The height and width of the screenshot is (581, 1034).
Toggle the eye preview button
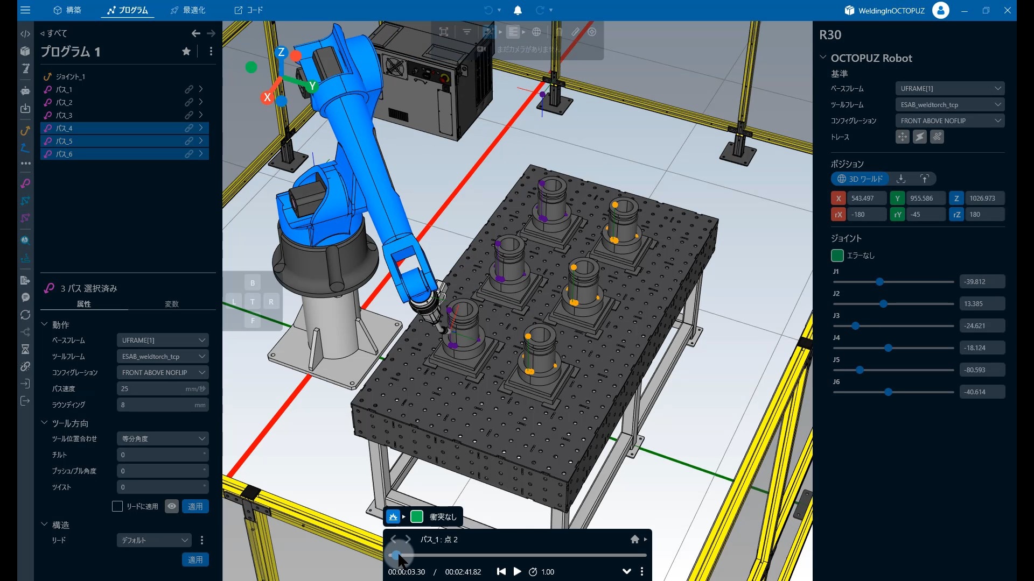click(172, 506)
